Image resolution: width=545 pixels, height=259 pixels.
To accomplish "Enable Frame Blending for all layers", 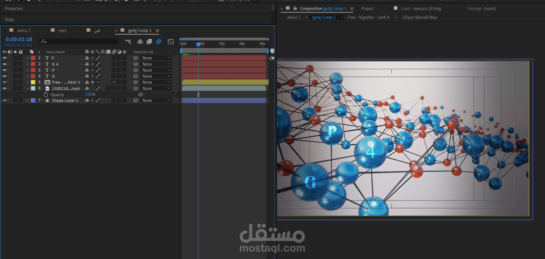I will (x=149, y=42).
